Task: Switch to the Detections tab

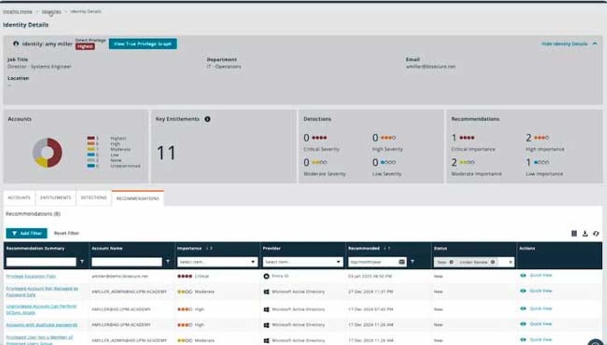Action: (x=93, y=198)
